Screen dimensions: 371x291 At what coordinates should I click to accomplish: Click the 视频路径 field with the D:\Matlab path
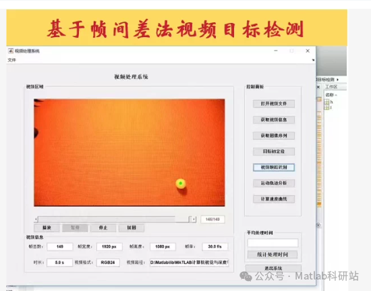[189, 263]
